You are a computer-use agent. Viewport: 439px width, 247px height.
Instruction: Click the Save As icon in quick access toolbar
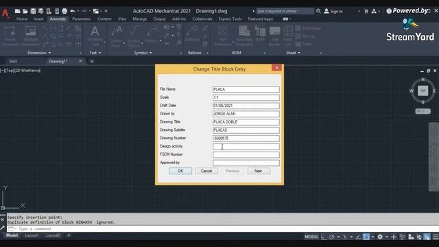tap(41, 11)
